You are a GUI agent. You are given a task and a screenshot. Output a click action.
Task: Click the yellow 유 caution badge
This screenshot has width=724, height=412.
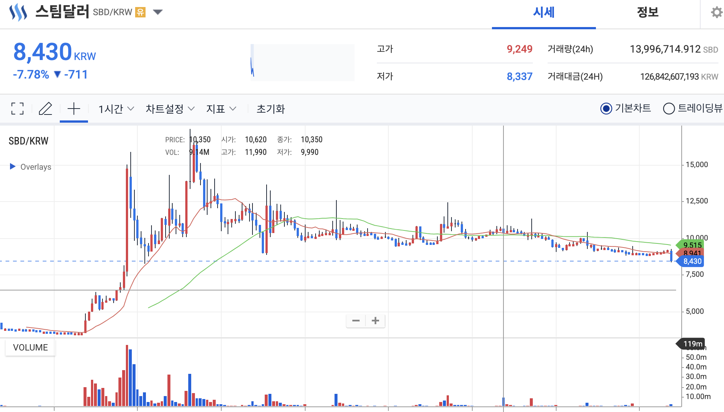(x=140, y=12)
